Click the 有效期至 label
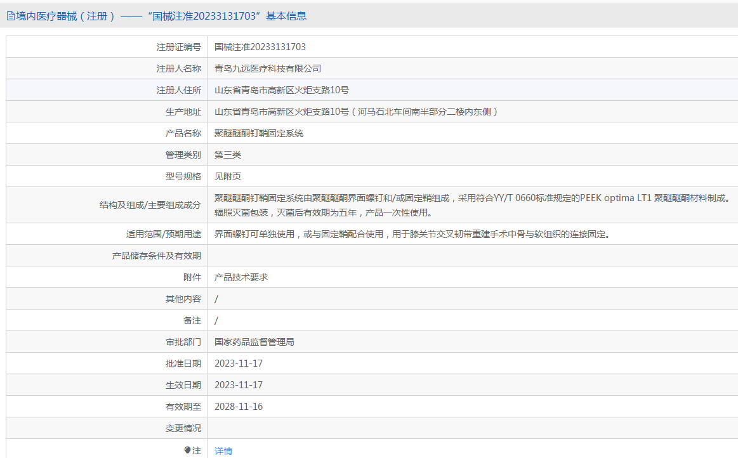Screen dimensions: 738x458 [x=183, y=407]
